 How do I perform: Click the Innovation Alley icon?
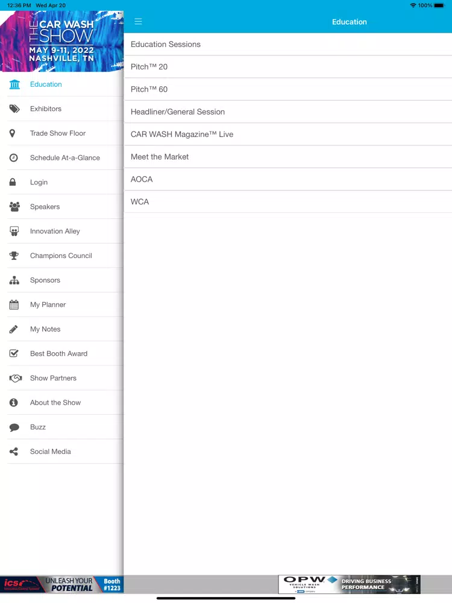(14, 231)
